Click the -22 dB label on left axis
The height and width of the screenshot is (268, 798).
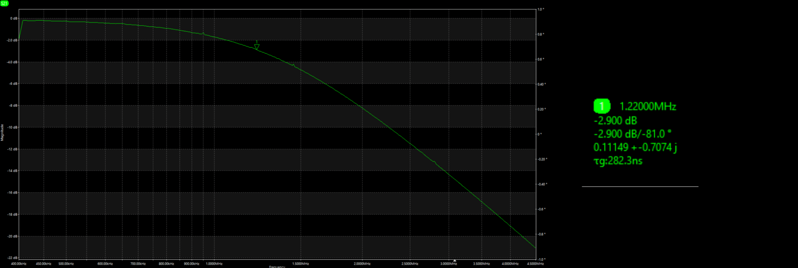point(12,258)
